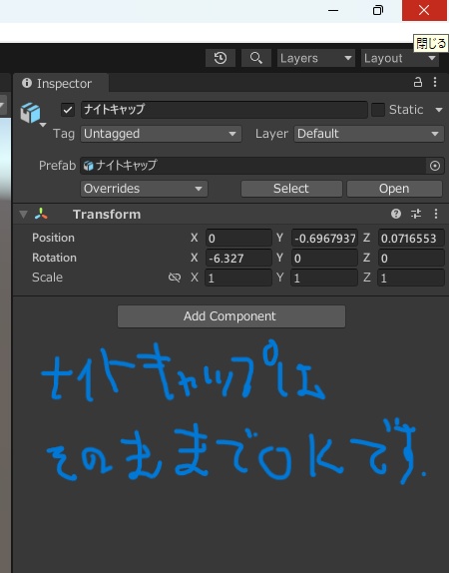The width and height of the screenshot is (449, 573).
Task: Click the Position X field
Action: click(238, 239)
